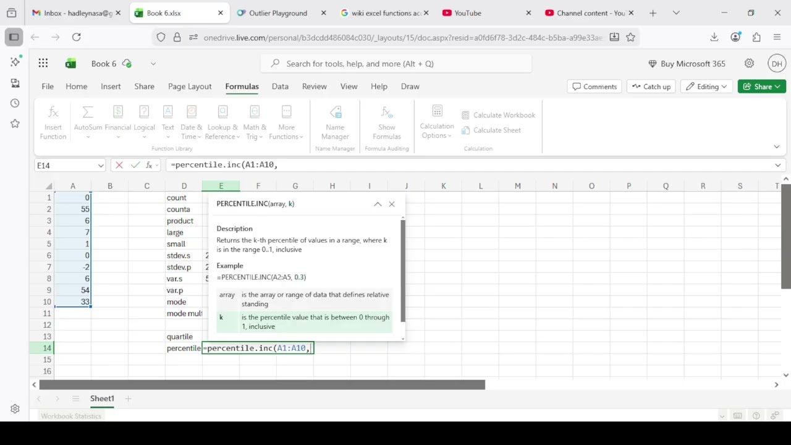This screenshot has width=791, height=445.
Task: Click Calculate Sheet
Action: pyautogui.click(x=491, y=130)
